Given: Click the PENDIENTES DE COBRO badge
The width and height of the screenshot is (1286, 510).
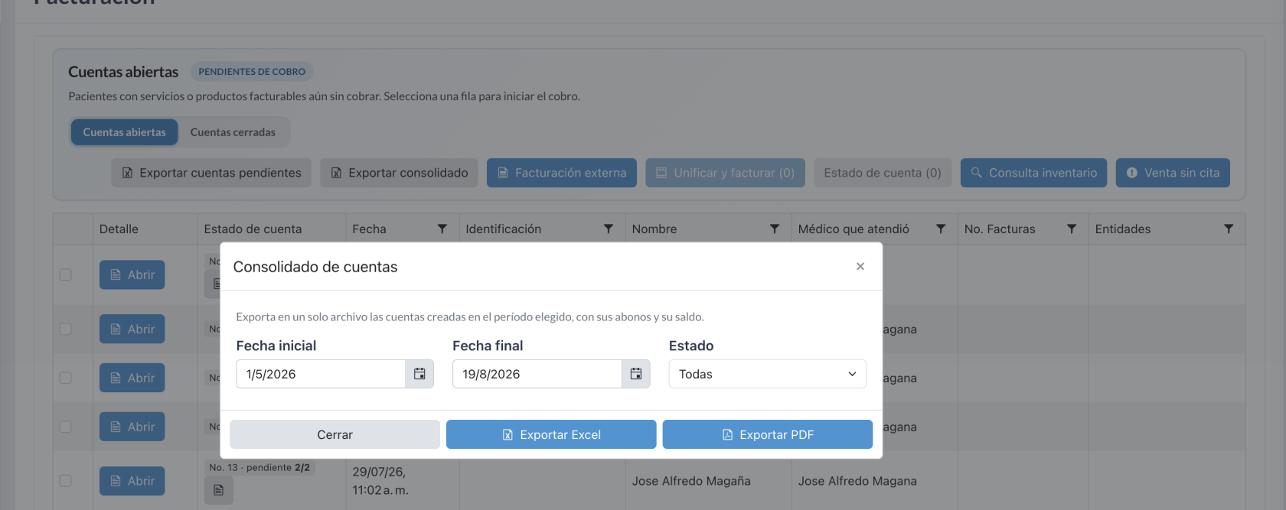Looking at the screenshot, I should pos(252,72).
